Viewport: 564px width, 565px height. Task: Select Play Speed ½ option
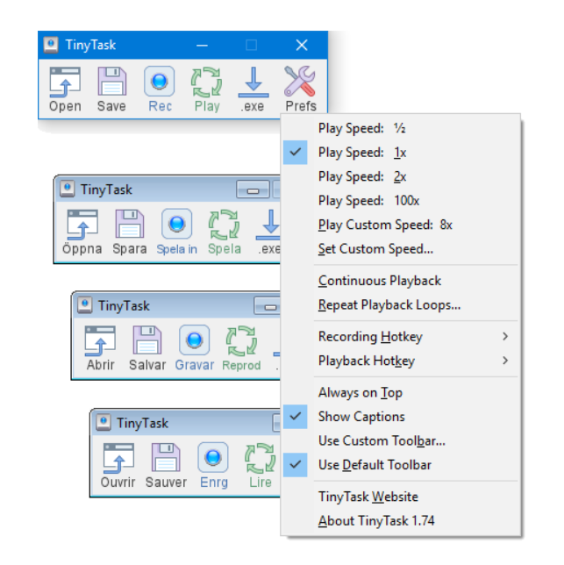coord(401,128)
